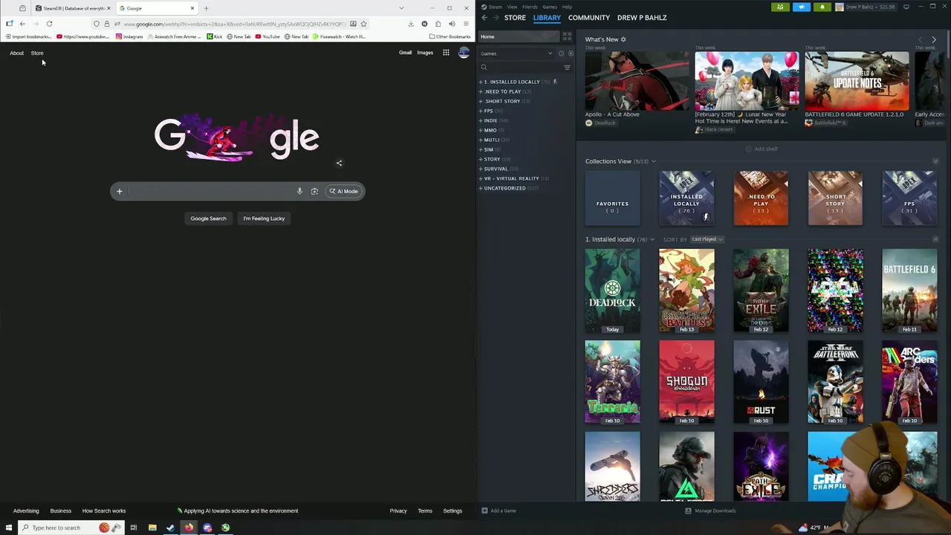
Task: Click the plus icon in Google search box
Action: coord(119,191)
